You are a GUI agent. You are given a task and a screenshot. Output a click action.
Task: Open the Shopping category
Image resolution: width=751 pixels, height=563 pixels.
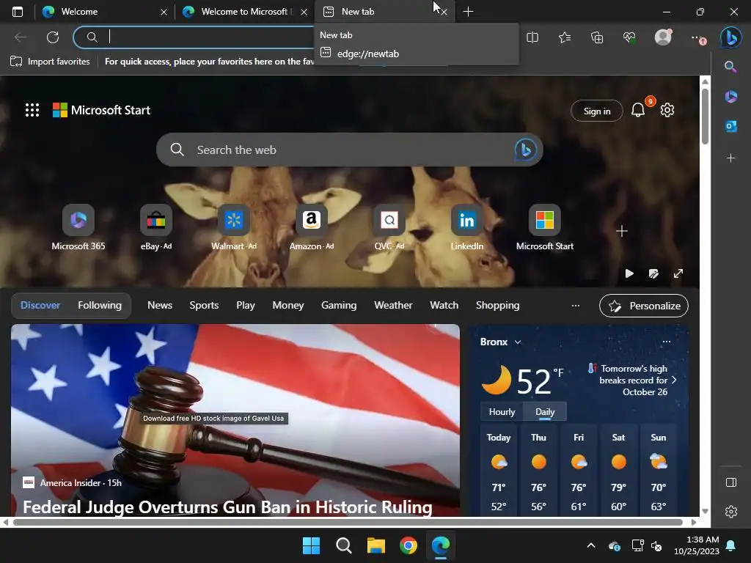click(x=497, y=306)
